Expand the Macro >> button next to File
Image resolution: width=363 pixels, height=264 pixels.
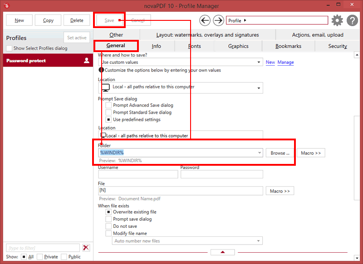coord(280,191)
